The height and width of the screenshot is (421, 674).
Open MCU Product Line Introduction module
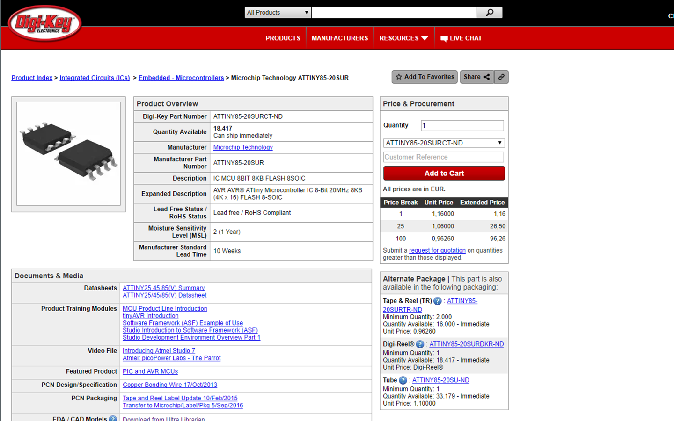point(165,309)
